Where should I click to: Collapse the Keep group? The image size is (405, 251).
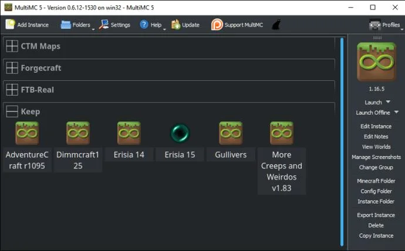click(x=12, y=111)
